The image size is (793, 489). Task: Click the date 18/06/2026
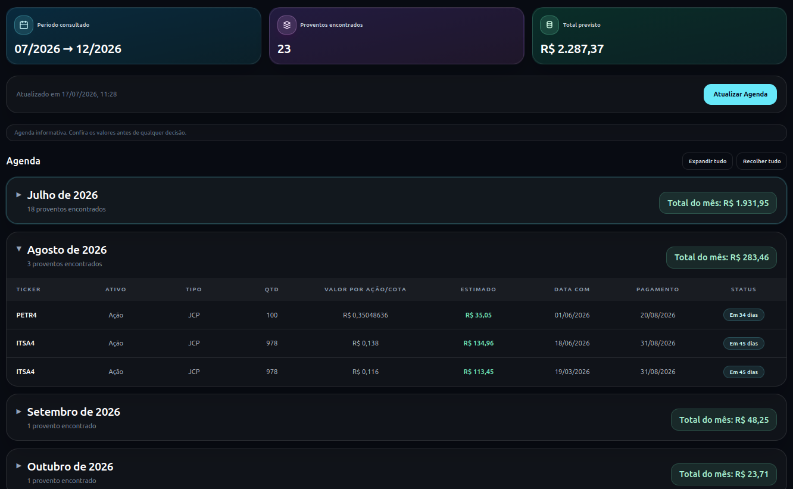572,343
